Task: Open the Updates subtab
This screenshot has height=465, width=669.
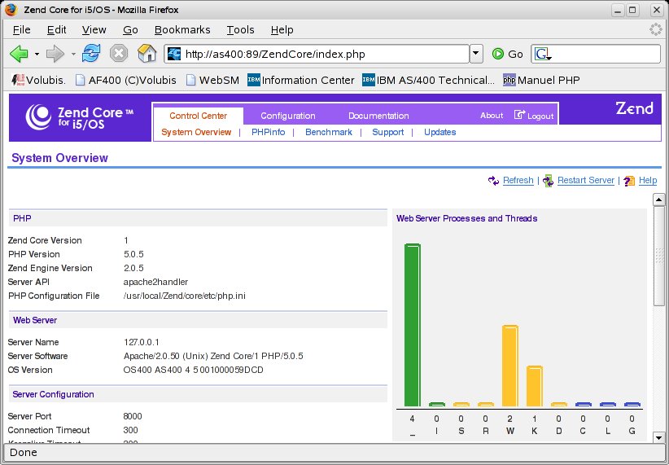Action: click(439, 133)
